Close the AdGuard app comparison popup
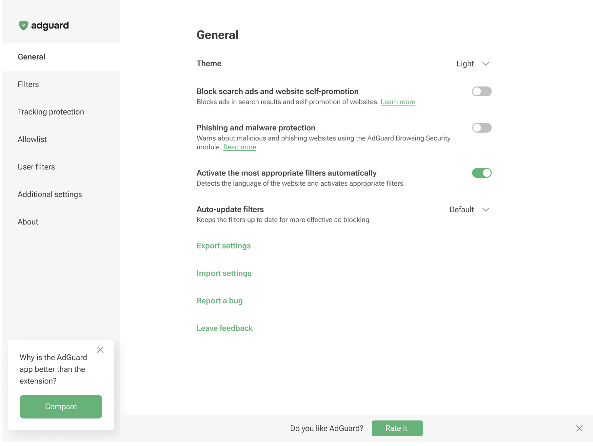The image size is (593, 446). pyautogui.click(x=100, y=350)
